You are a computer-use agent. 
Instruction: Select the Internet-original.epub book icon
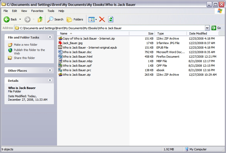pos(60,47)
